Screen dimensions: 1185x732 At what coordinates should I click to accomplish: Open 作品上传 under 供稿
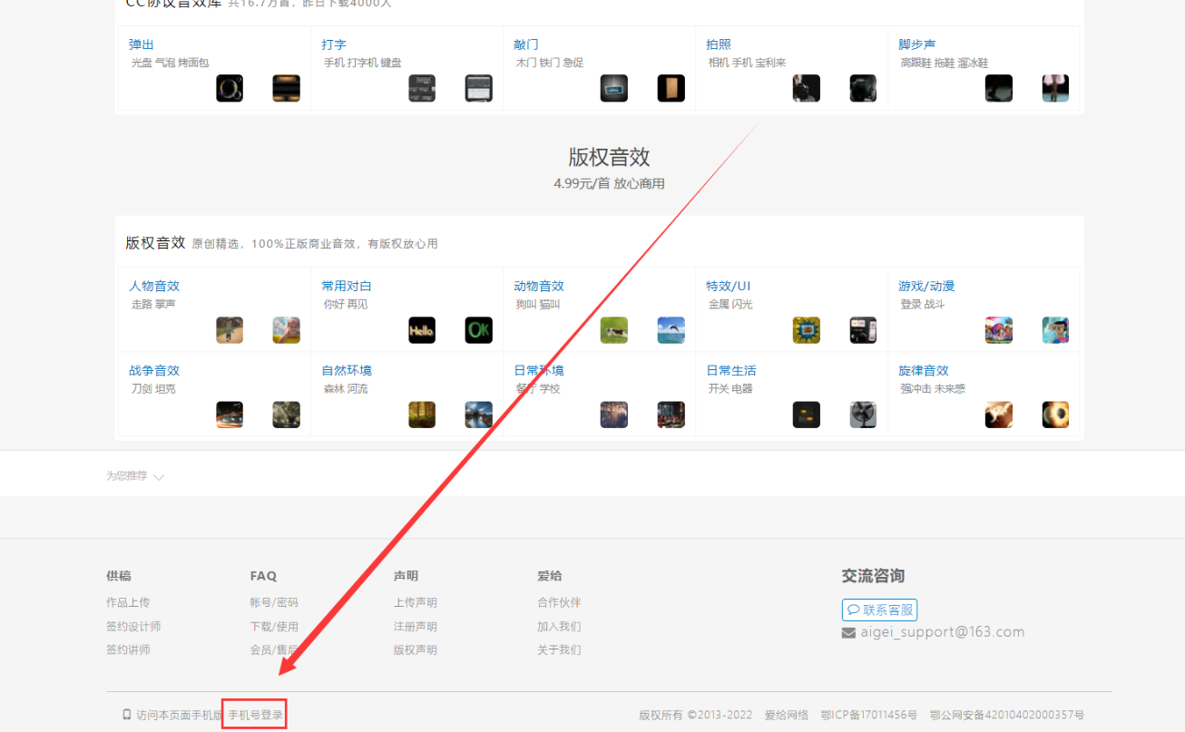coord(128,602)
